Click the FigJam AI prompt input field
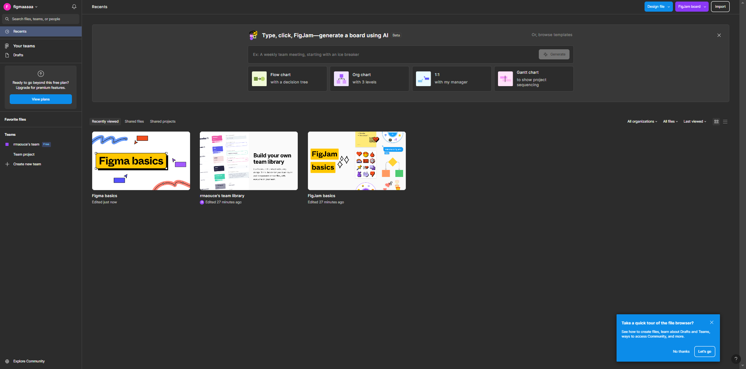746x369 pixels. point(393,55)
